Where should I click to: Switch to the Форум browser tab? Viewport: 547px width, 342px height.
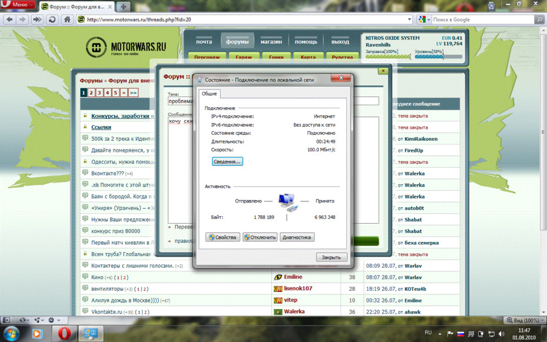tap(76, 6)
